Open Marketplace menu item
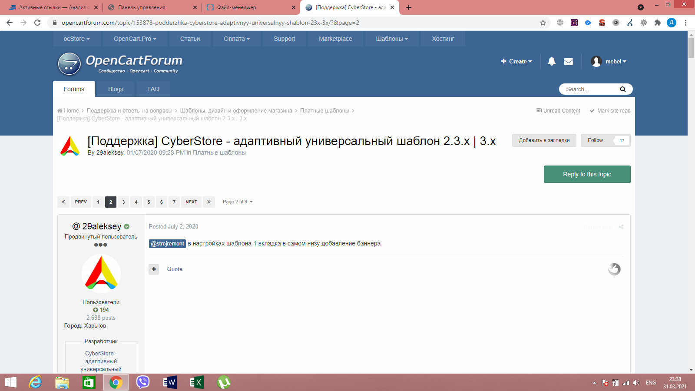Screen dimensions: 695x391 pyautogui.click(x=335, y=39)
